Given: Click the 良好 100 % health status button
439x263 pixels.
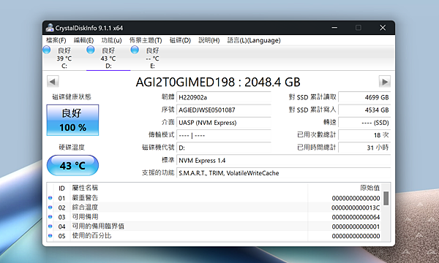Looking at the screenshot, I should coord(72,121).
